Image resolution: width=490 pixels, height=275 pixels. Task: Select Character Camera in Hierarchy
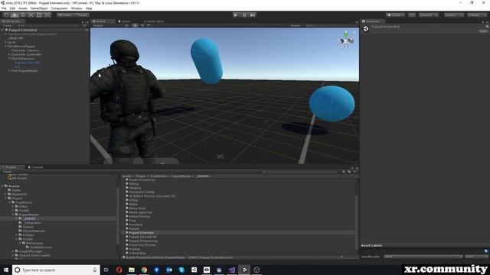(x=25, y=50)
